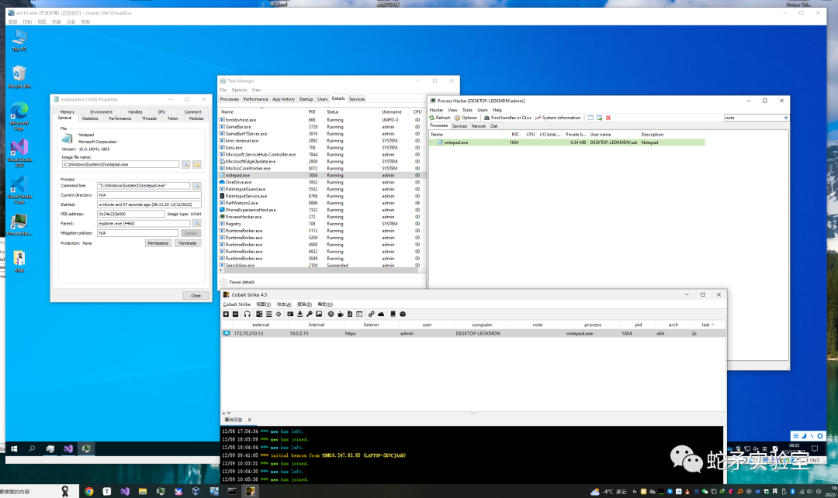Screen dimensions: 838x498
Task: Click find window and thread icon
Action: pos(599,118)
